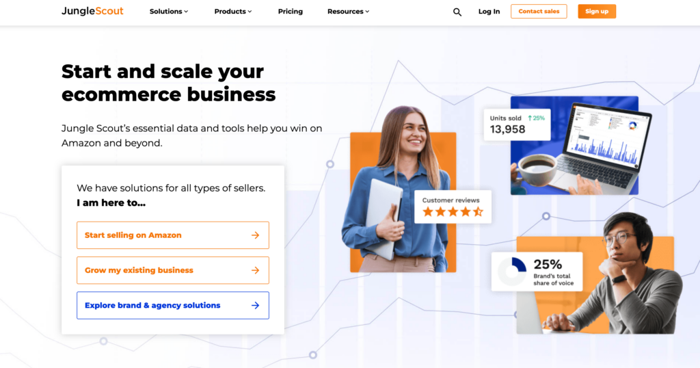Expand the Products dropdown menu
700x368 pixels.
pos(233,12)
